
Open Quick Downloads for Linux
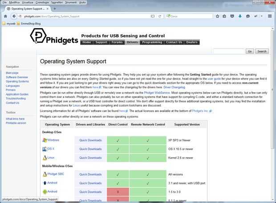tap(90, 158)
